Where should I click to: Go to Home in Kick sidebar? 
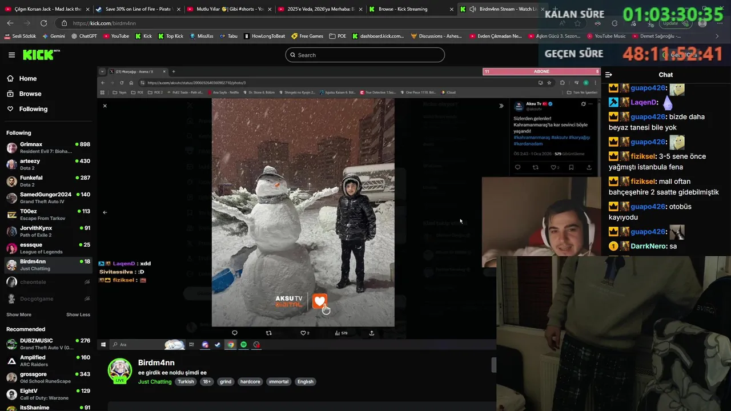22,79
